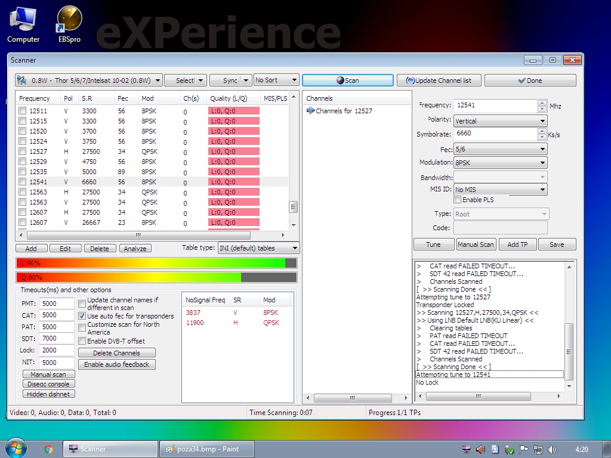Click the Hidden dishnet button
This screenshot has width=611, height=458.
[48, 394]
